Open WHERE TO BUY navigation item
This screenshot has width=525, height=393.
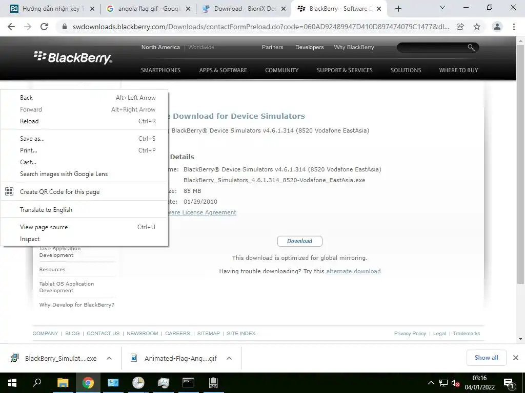click(x=458, y=70)
